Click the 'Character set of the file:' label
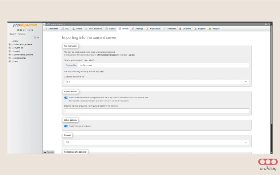The height and width of the screenshot is (175, 280). 74,77
